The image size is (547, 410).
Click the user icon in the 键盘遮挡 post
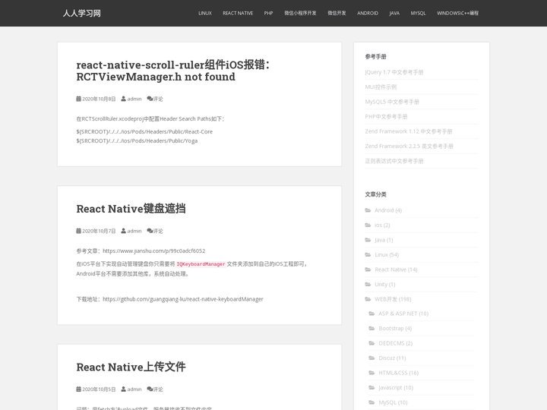pos(124,231)
